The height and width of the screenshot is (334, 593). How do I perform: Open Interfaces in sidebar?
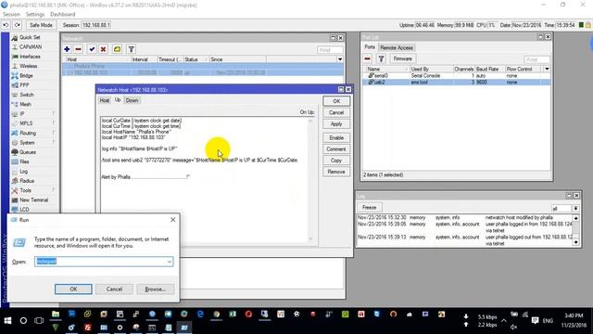[30, 57]
